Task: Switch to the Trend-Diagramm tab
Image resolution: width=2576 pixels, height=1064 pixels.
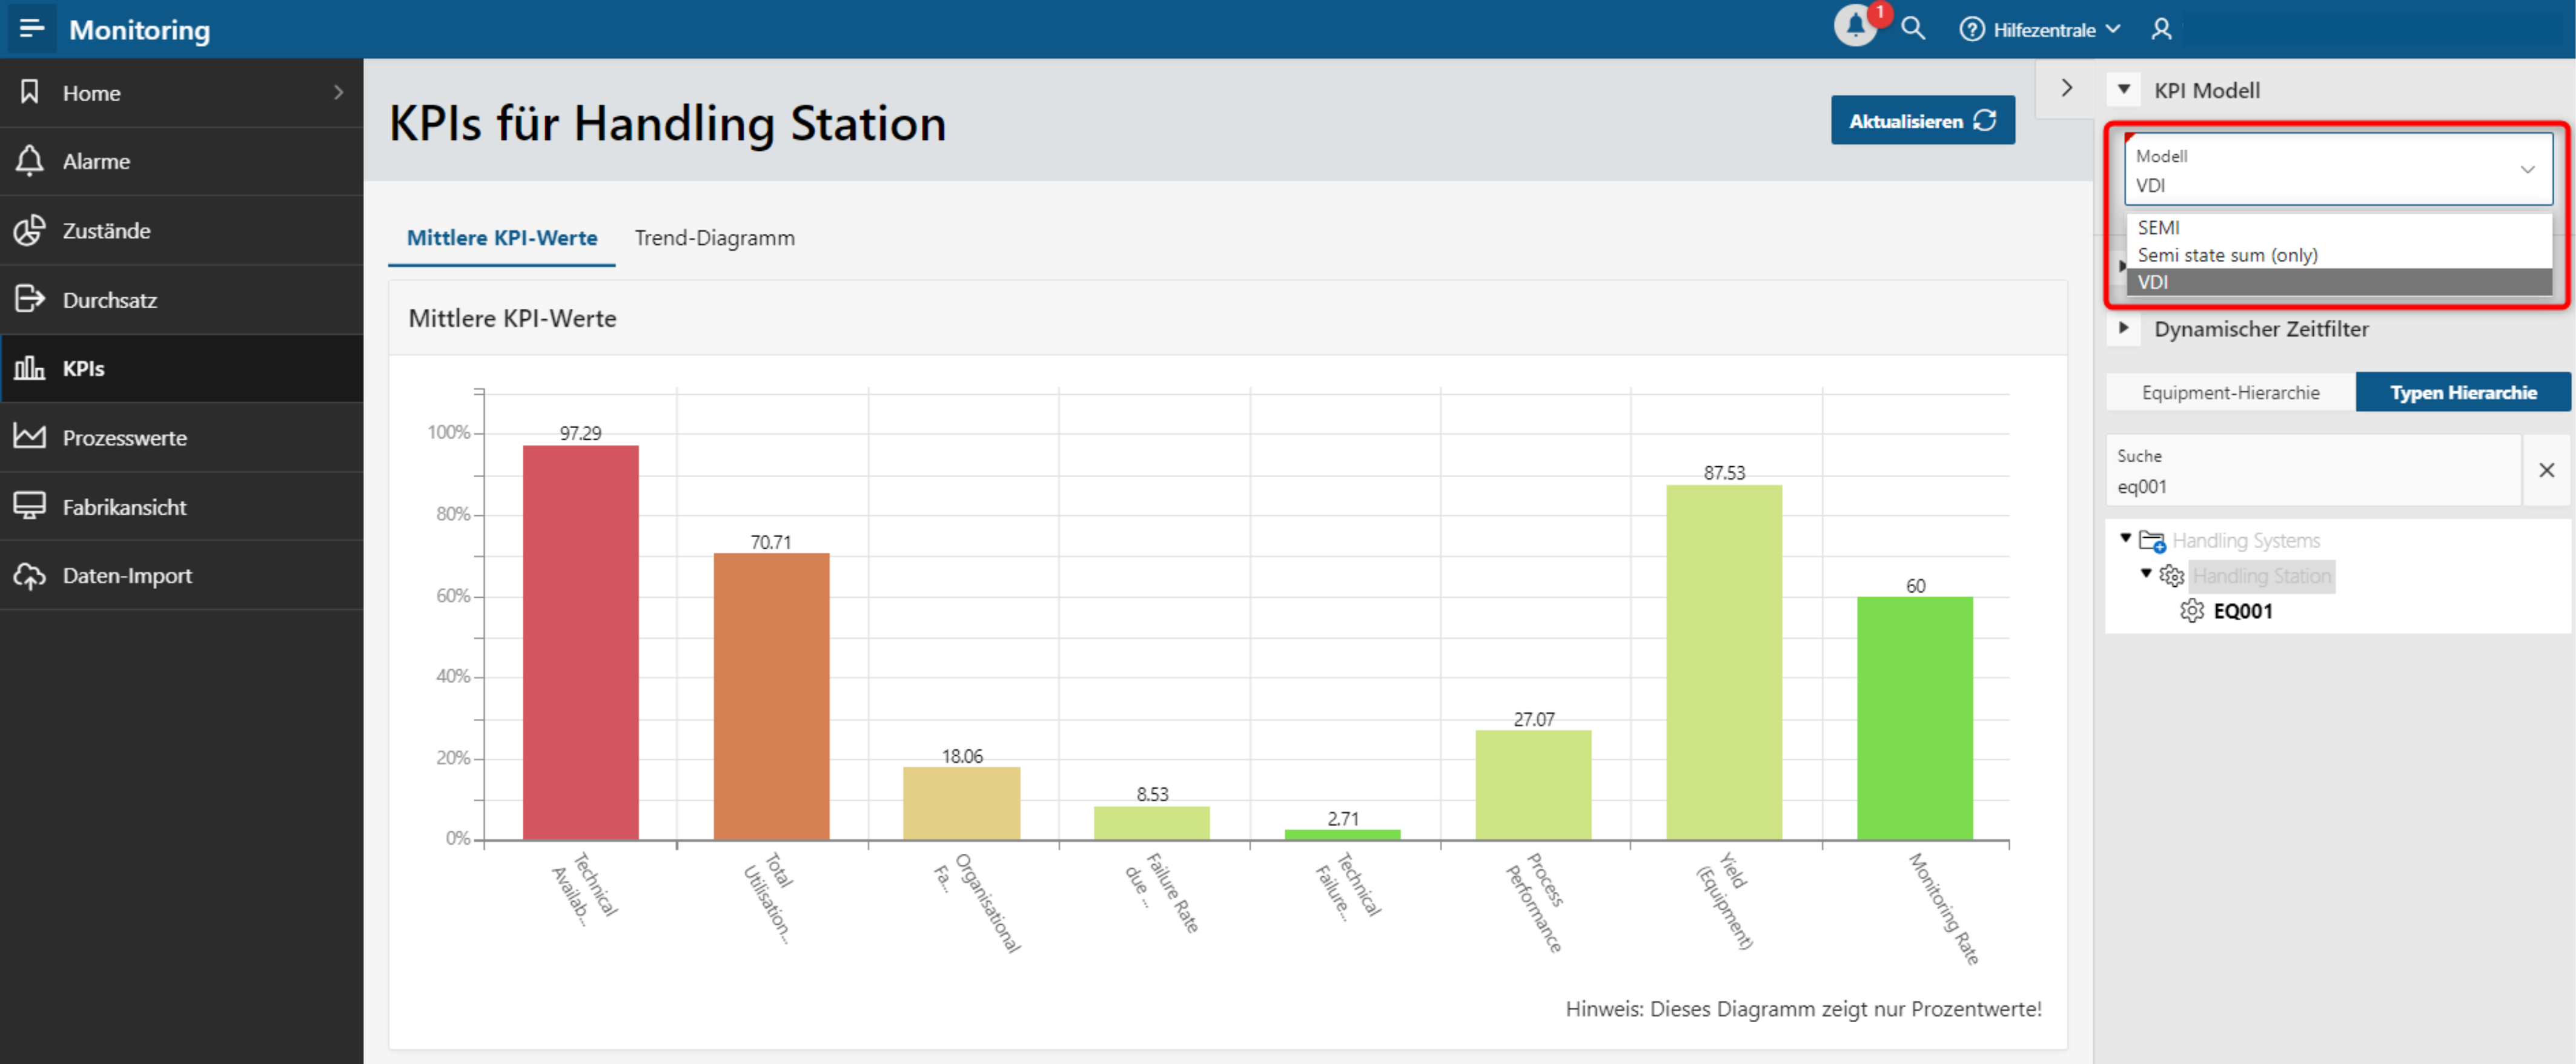Action: point(714,238)
